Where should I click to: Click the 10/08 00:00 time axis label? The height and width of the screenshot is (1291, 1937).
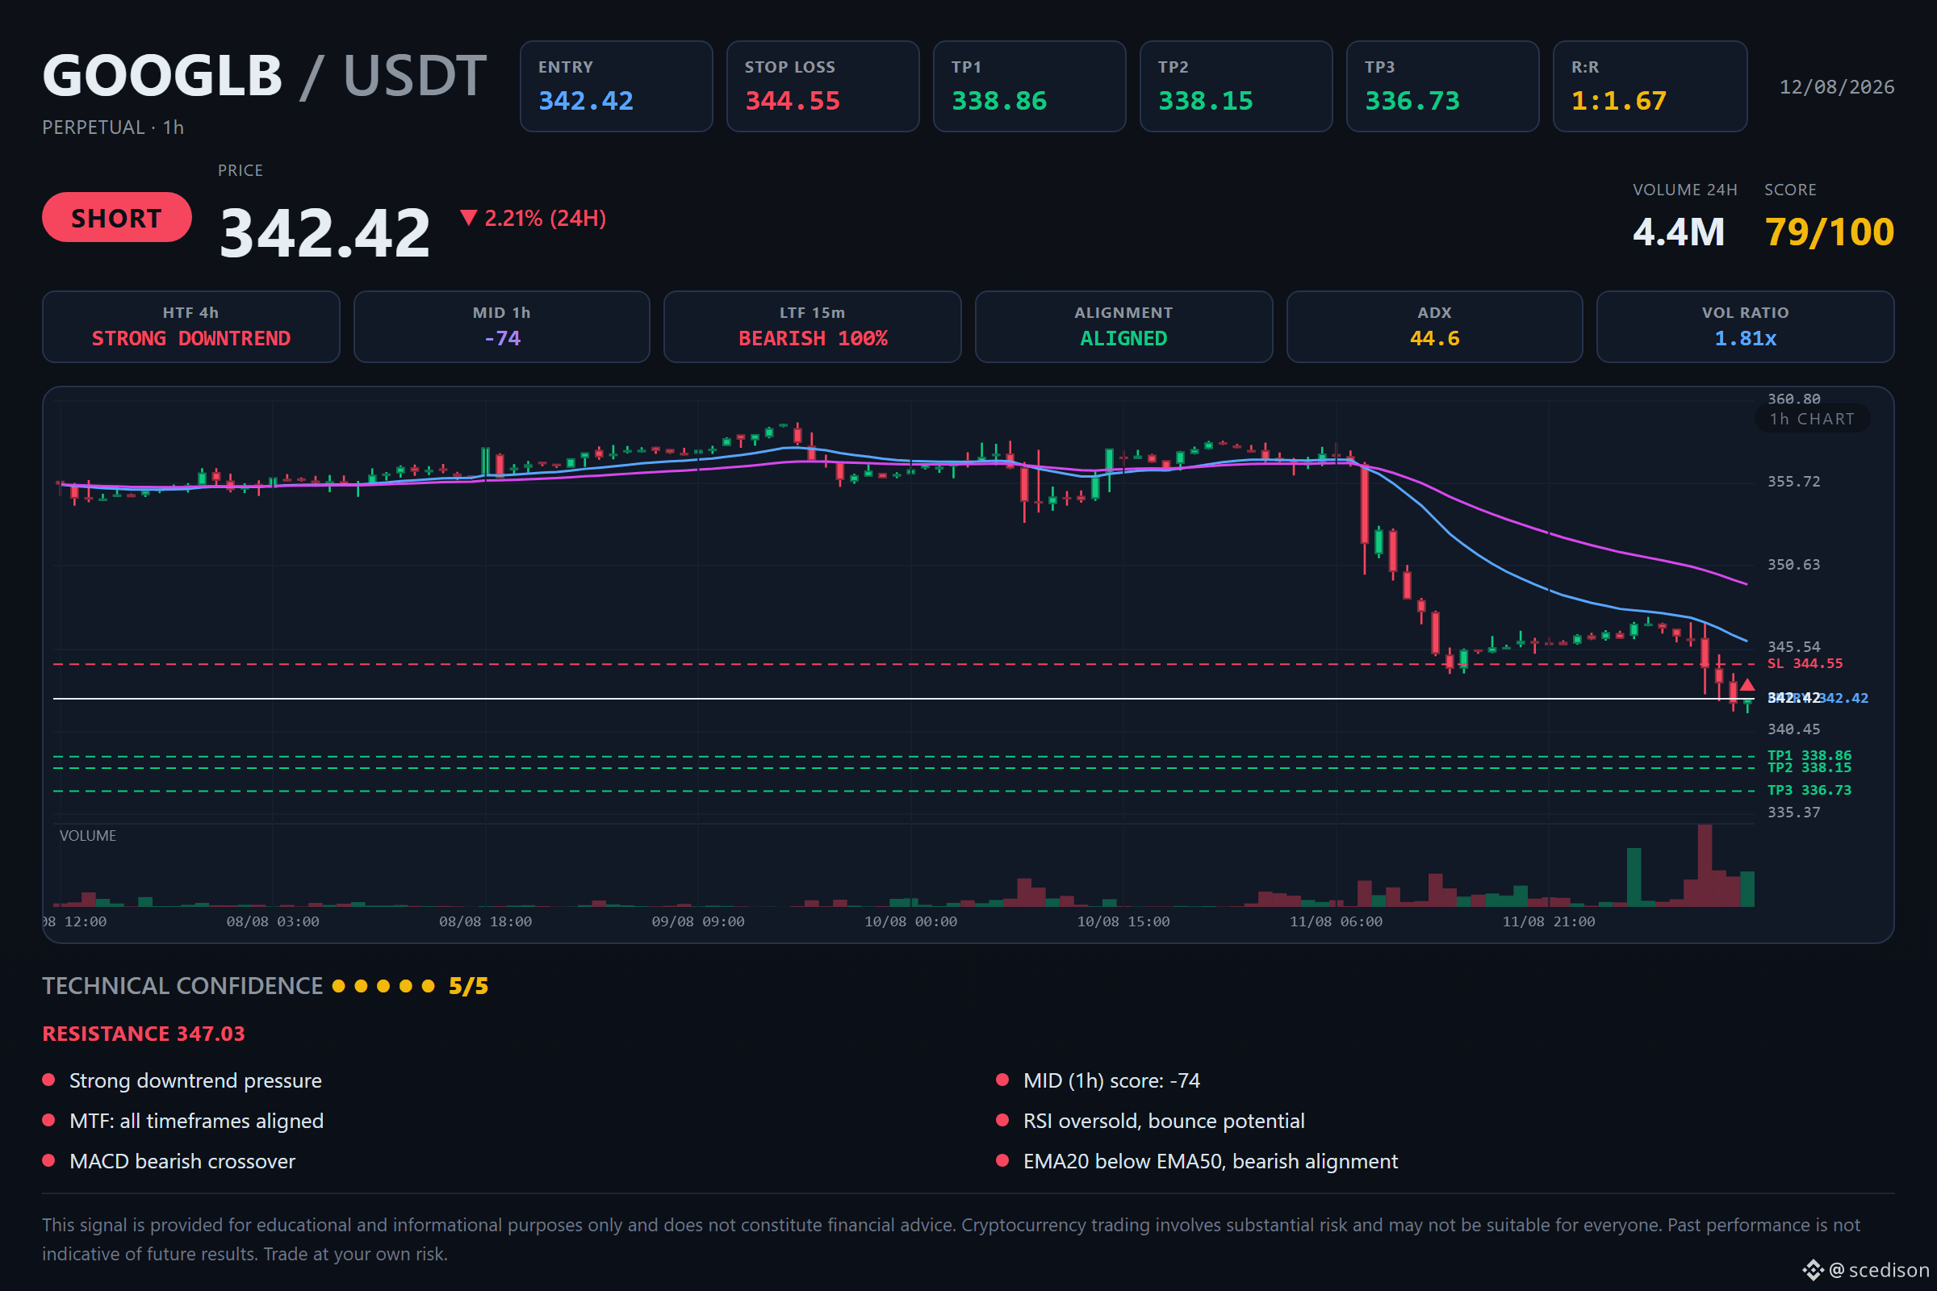tap(911, 922)
